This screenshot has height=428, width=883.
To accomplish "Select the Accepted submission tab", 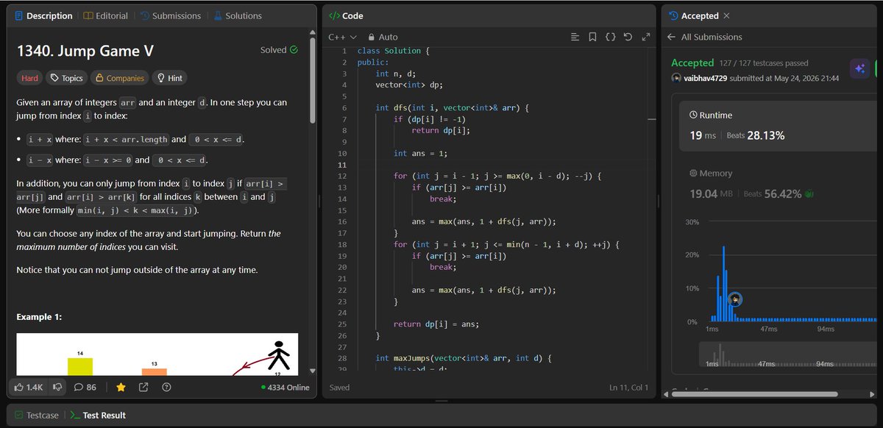I will click(694, 15).
